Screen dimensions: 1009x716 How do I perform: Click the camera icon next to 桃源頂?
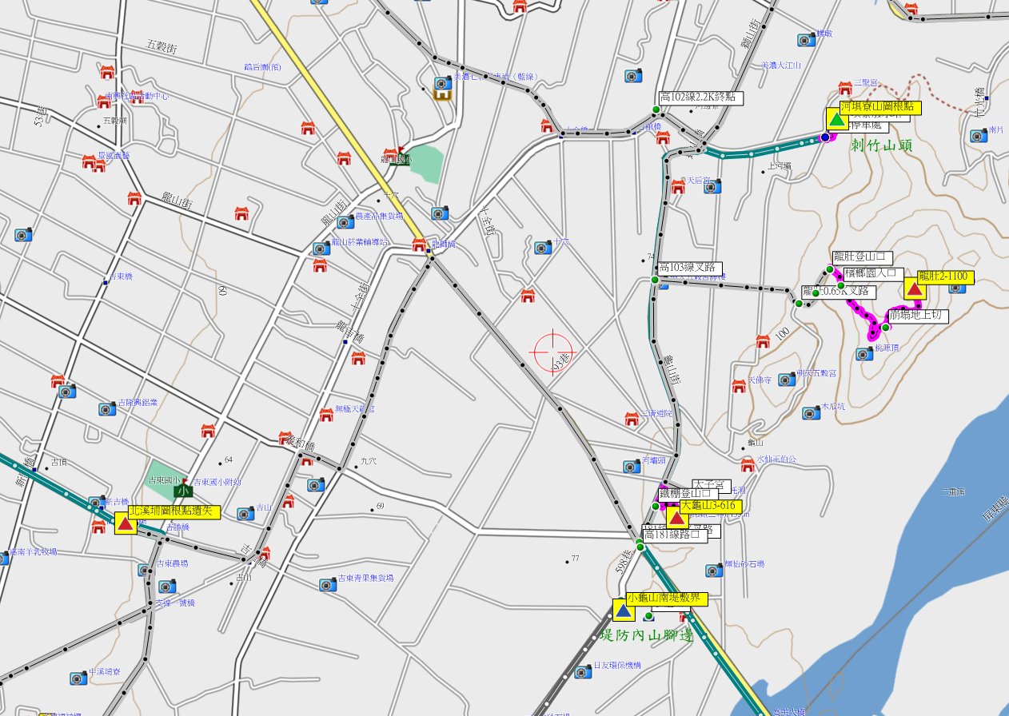click(863, 353)
